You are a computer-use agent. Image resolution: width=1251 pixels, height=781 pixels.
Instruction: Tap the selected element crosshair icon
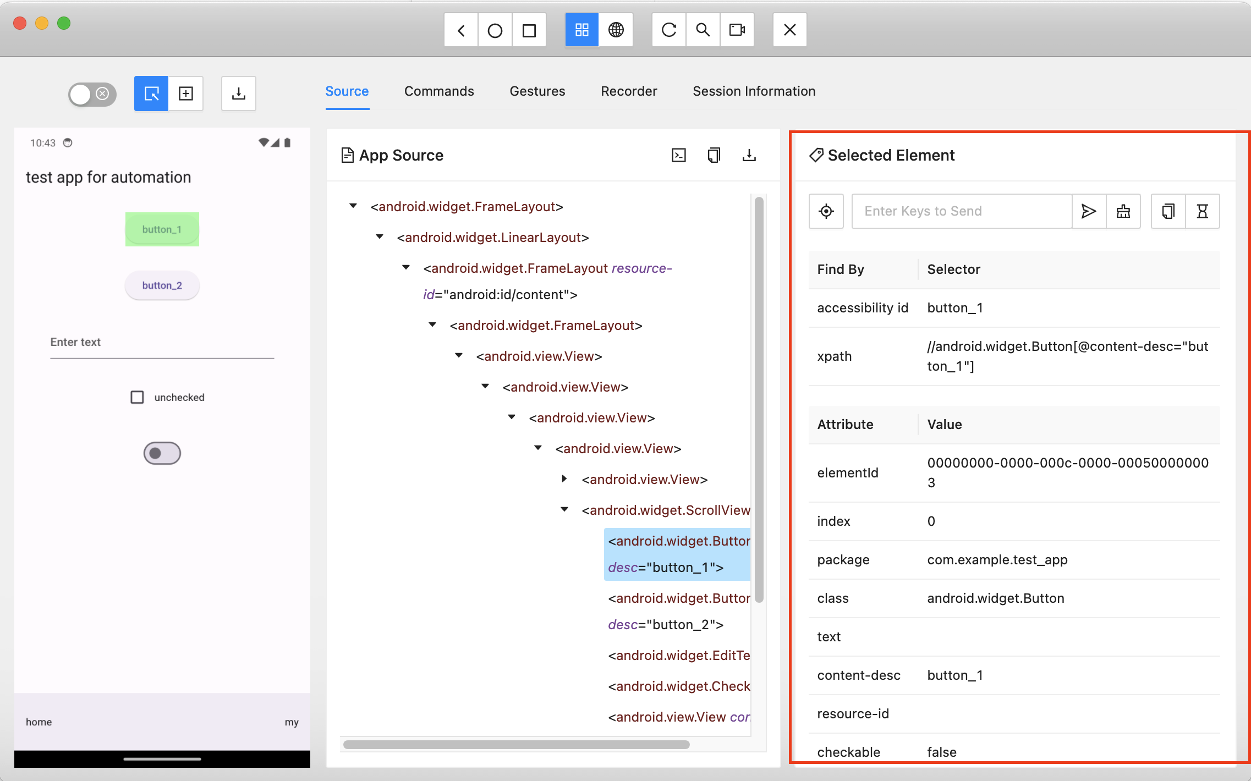(x=826, y=211)
